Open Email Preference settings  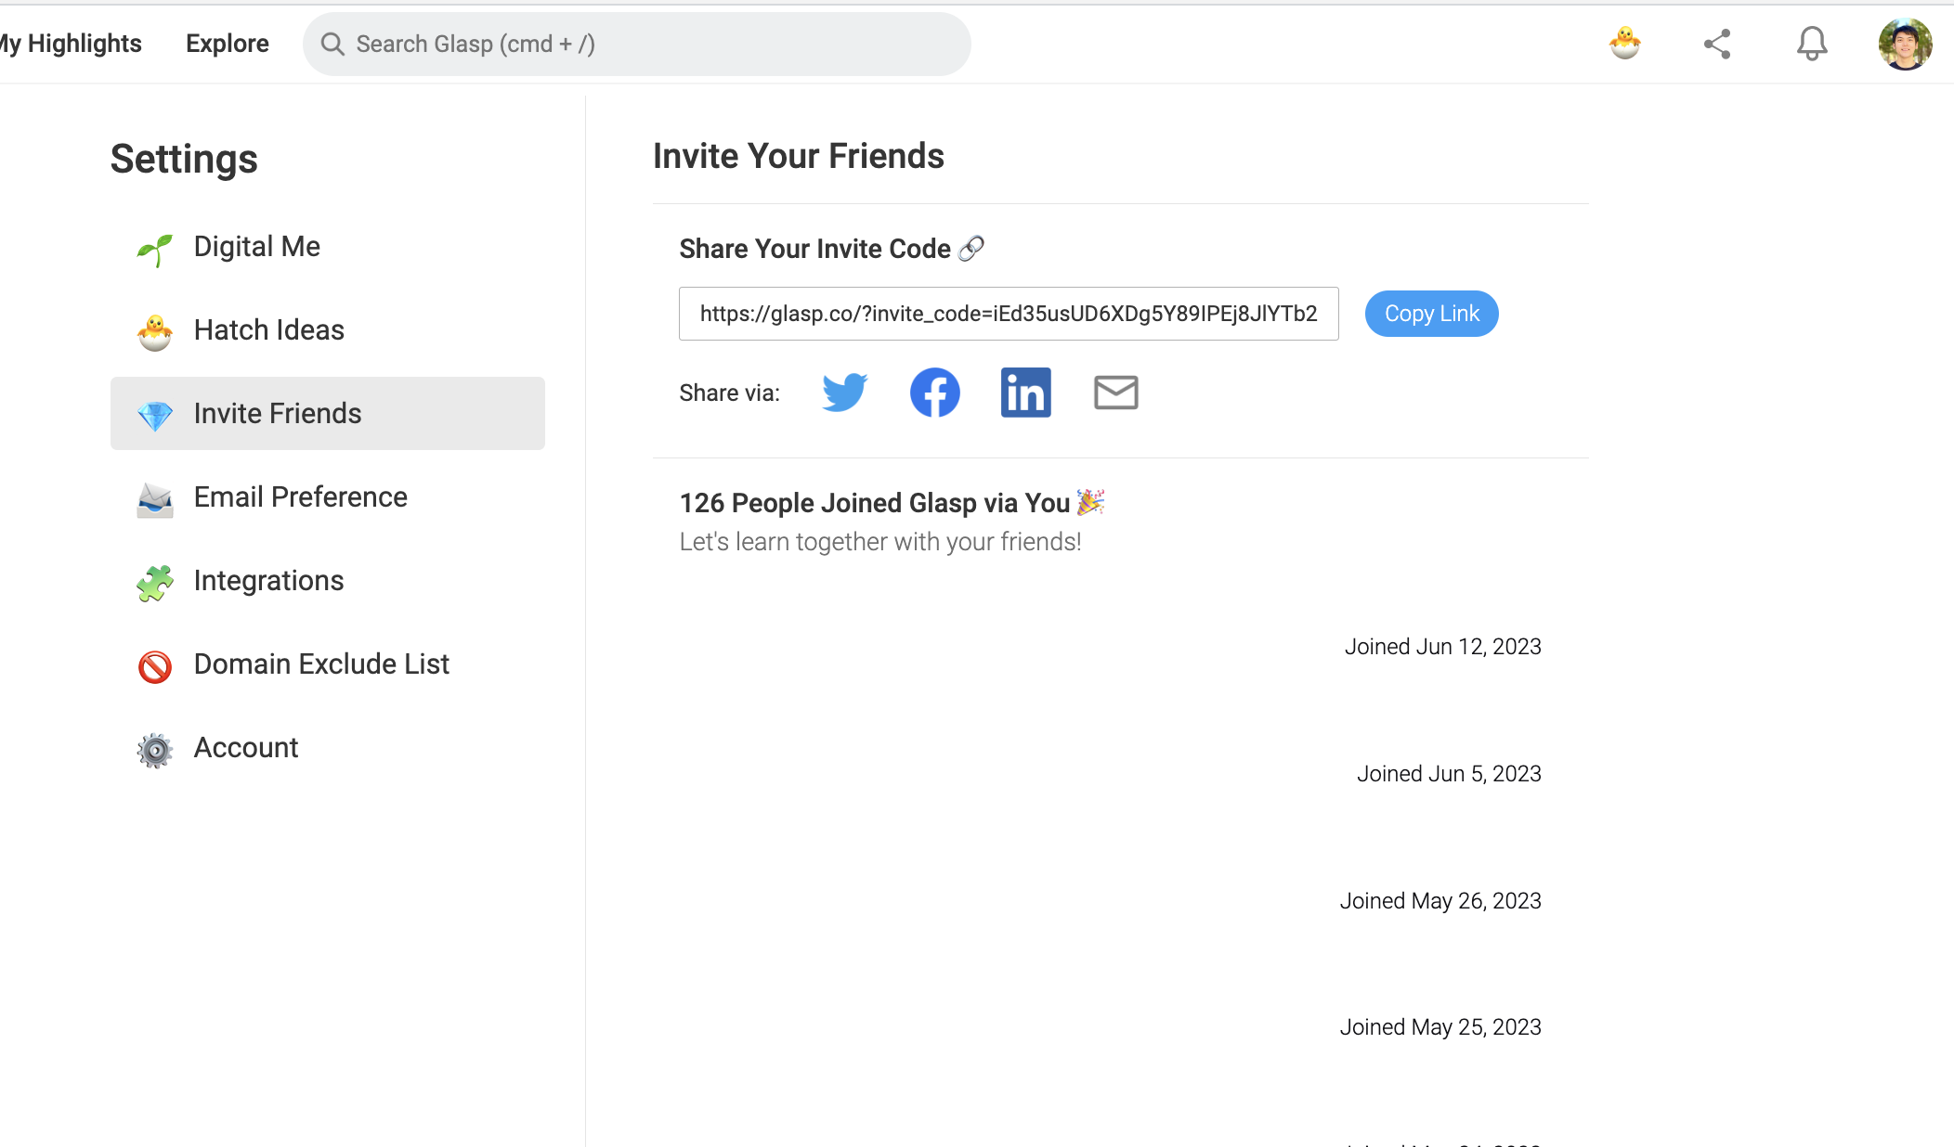328,497
